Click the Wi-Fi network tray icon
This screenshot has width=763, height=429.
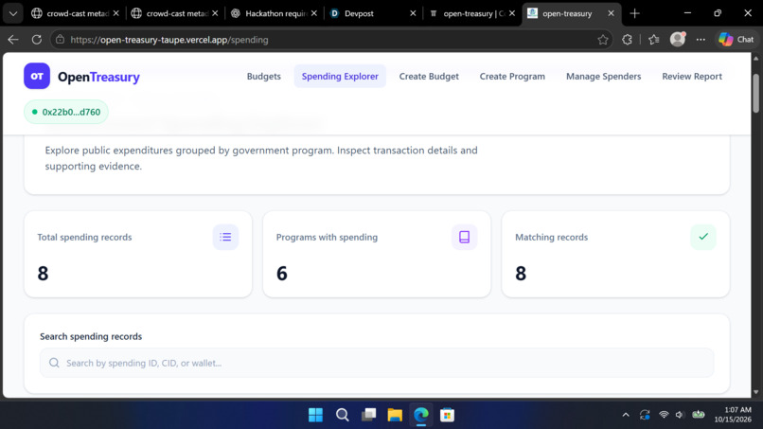[x=664, y=415]
